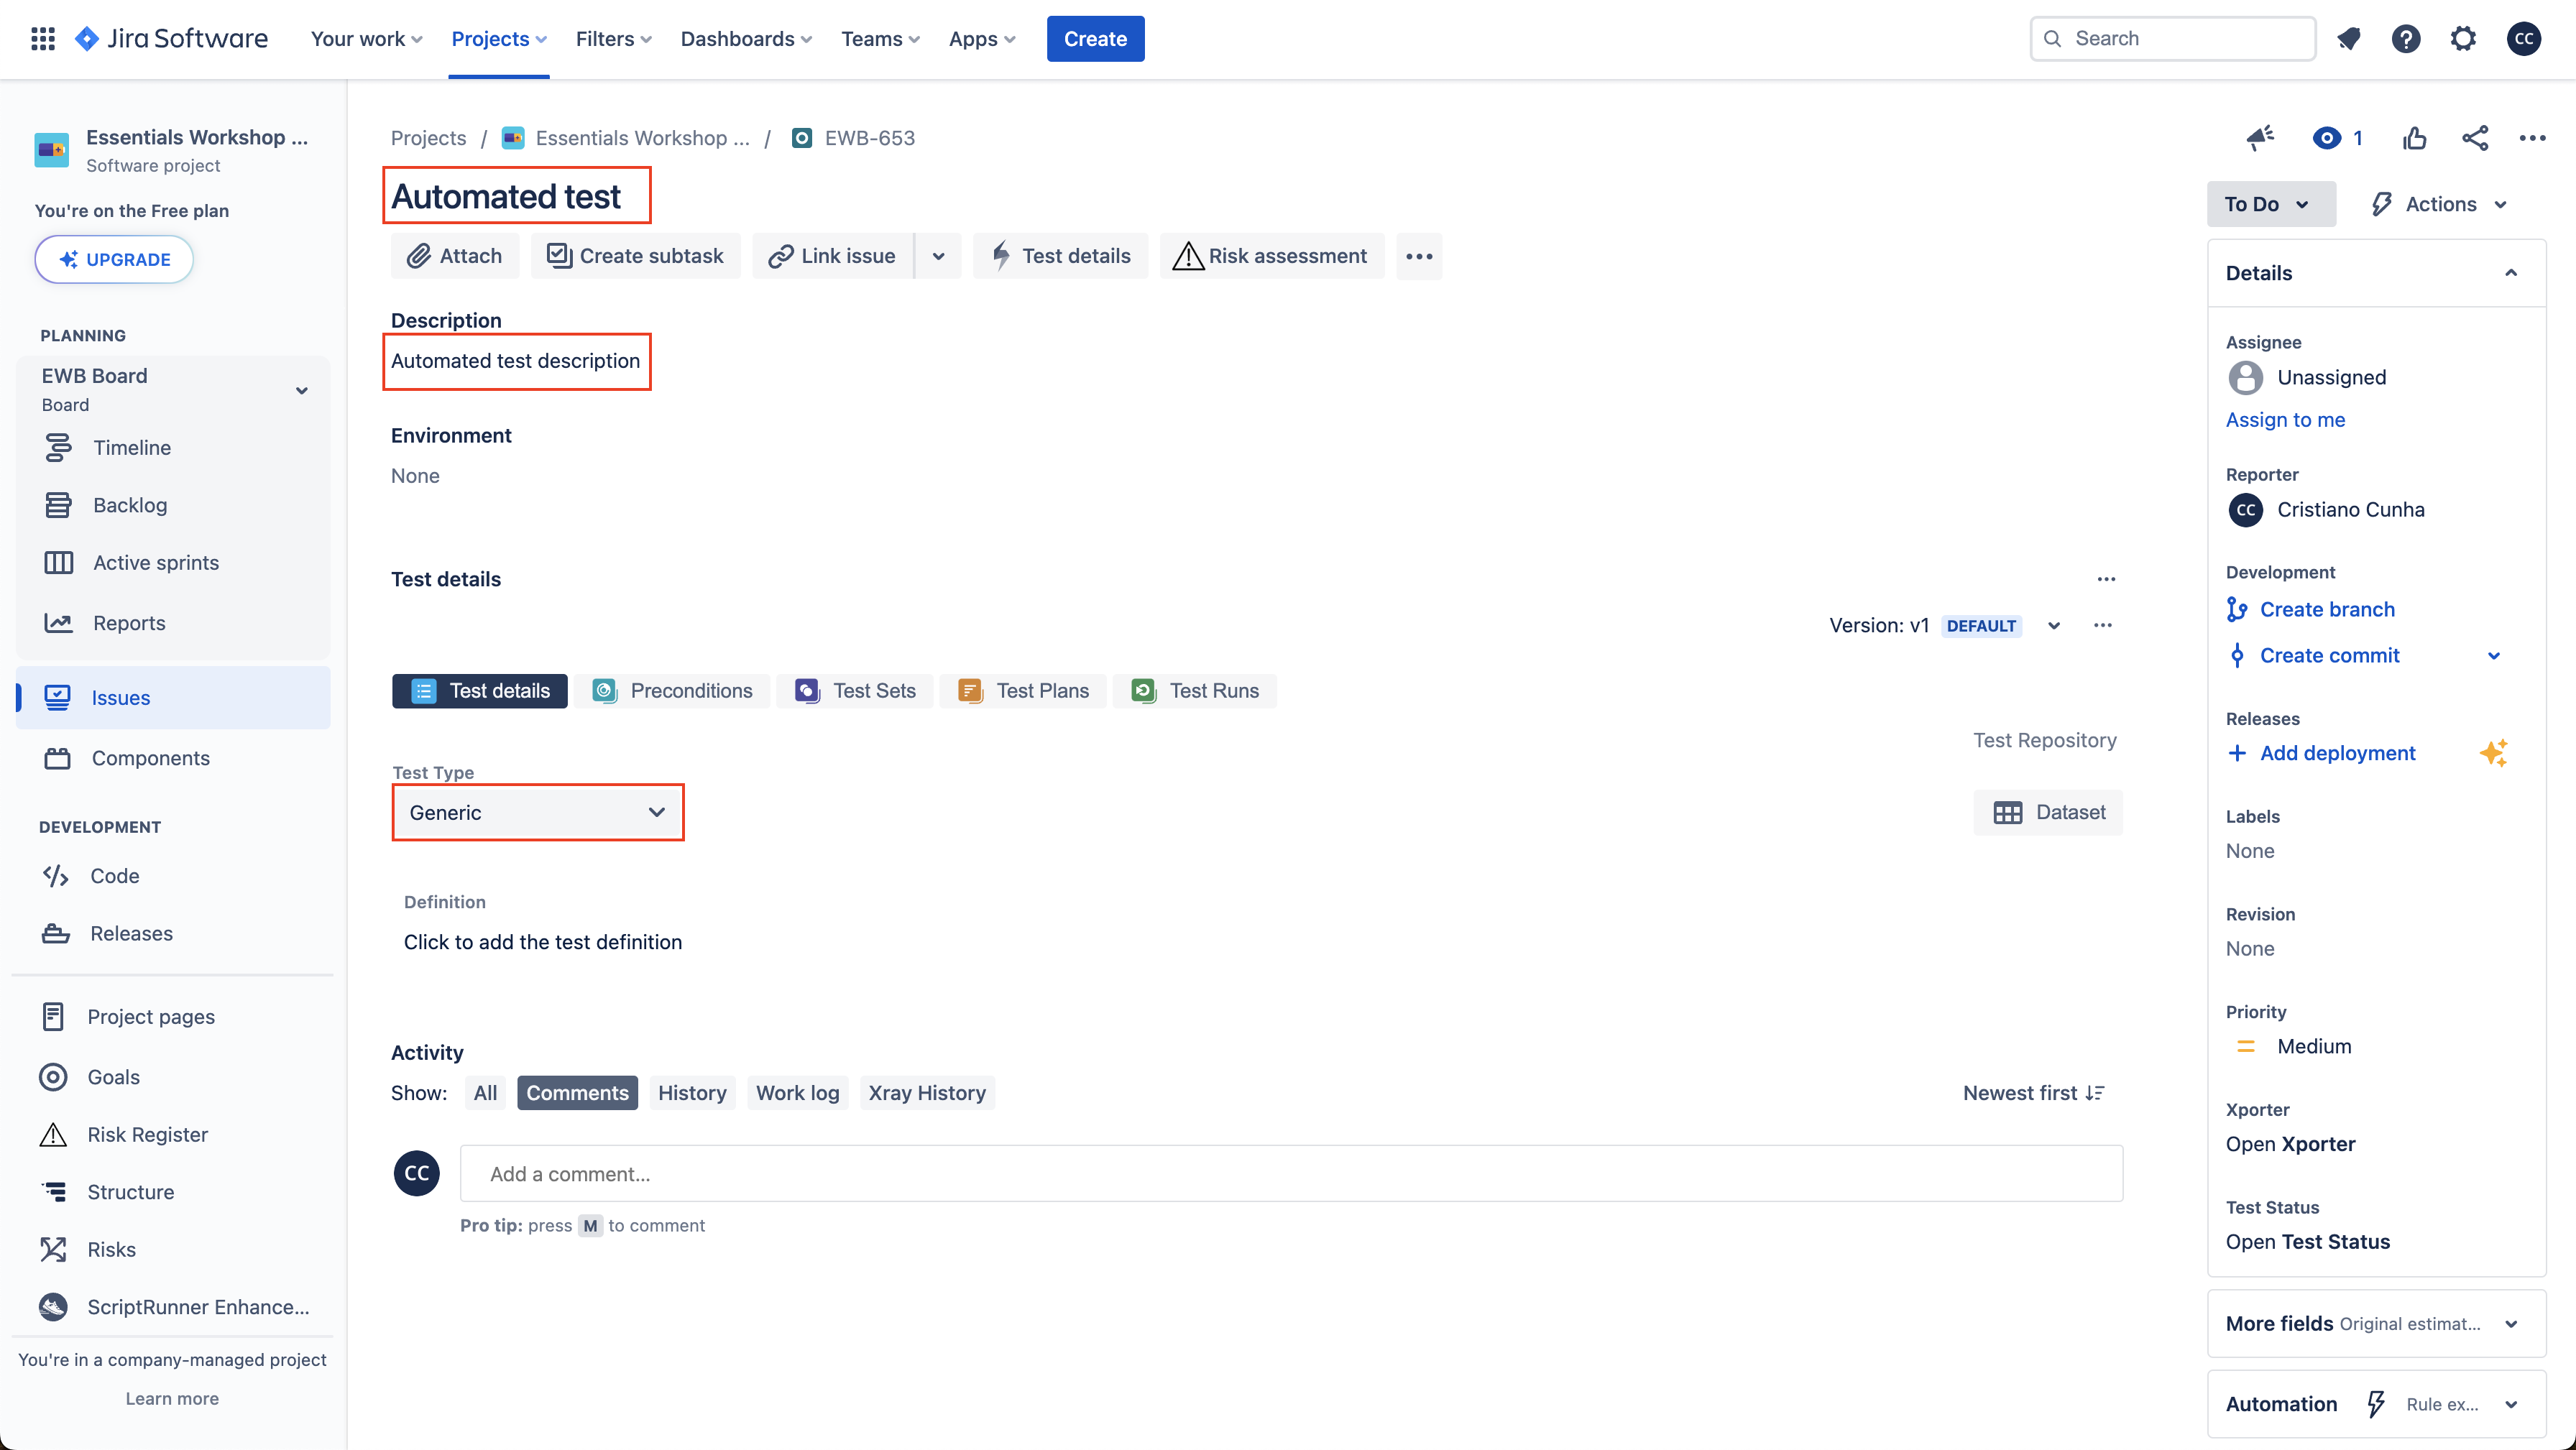Click the Releases sparkle icon
The height and width of the screenshot is (1450, 2576).
click(x=2493, y=753)
